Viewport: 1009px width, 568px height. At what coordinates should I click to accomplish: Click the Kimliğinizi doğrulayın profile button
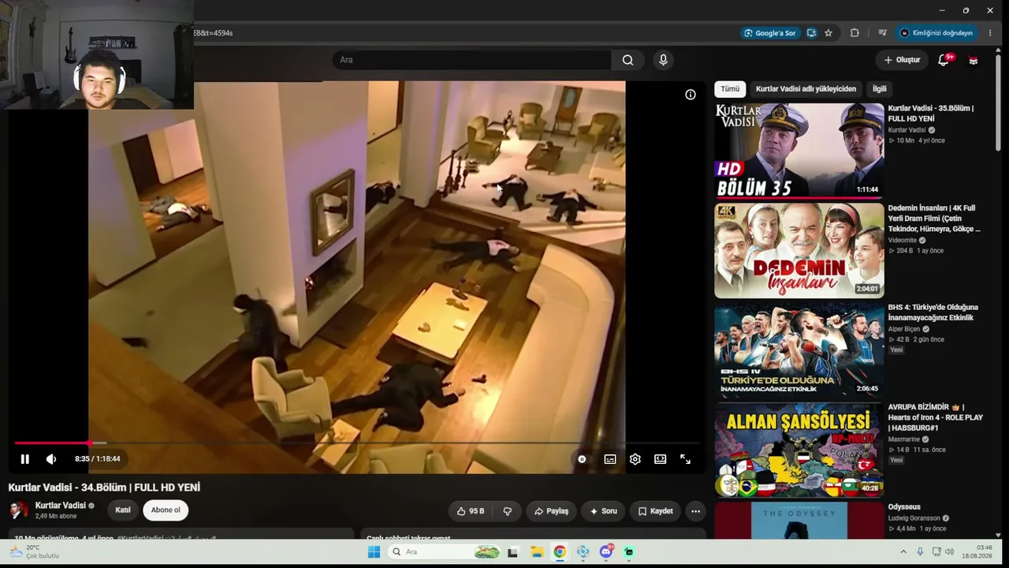pos(937,33)
